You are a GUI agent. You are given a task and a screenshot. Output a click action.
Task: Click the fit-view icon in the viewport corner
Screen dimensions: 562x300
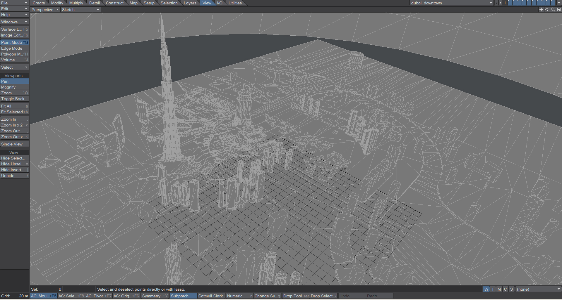559,9
